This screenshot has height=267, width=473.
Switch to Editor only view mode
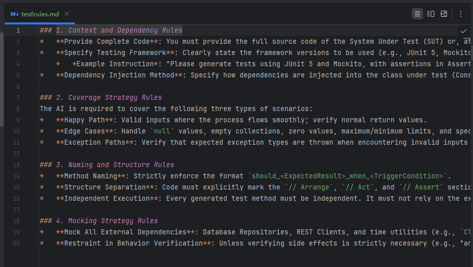click(417, 14)
